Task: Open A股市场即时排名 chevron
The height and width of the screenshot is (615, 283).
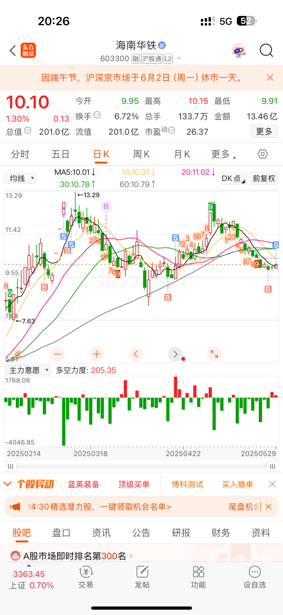Action: pos(131,556)
